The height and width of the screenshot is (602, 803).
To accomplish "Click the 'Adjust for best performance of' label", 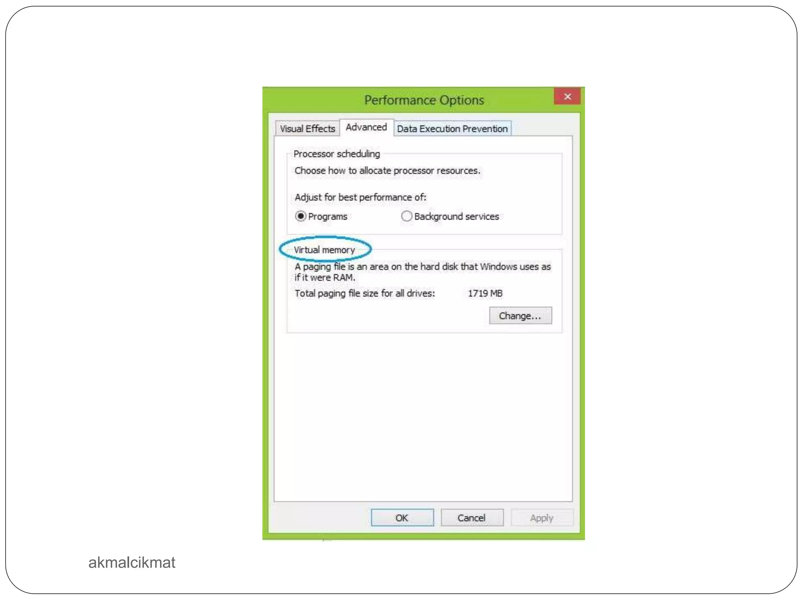I will (x=360, y=197).
